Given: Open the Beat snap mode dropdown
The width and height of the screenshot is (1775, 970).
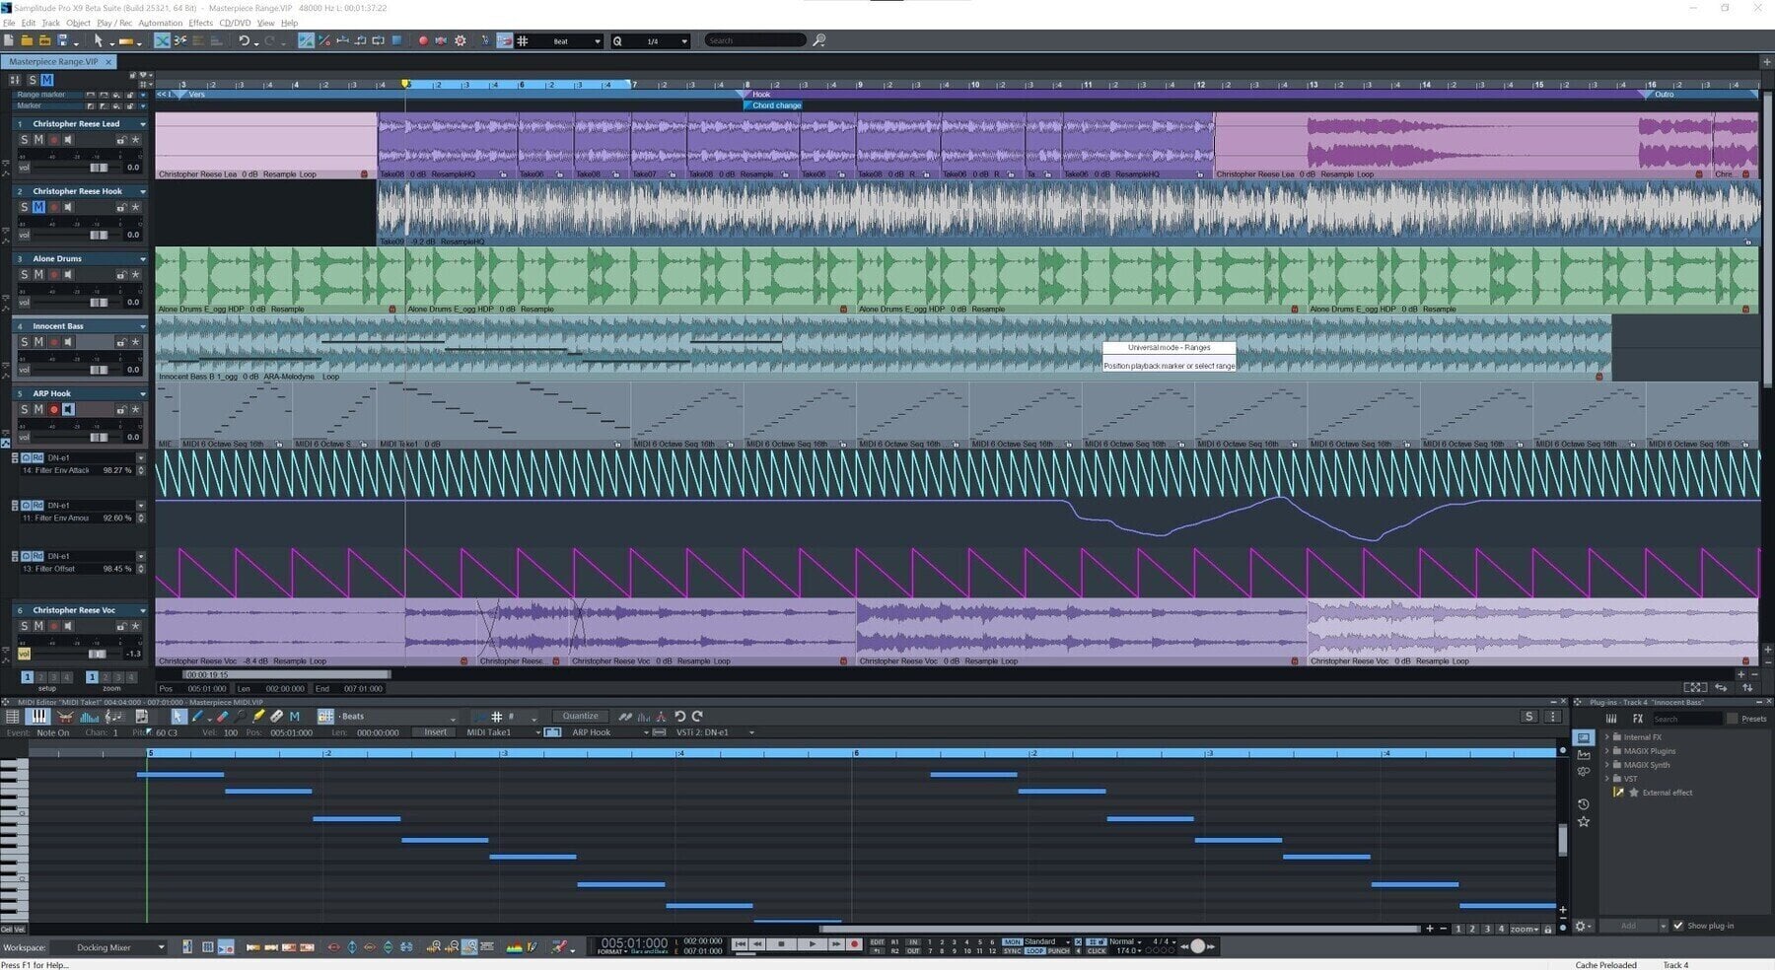Looking at the screenshot, I should 597,40.
